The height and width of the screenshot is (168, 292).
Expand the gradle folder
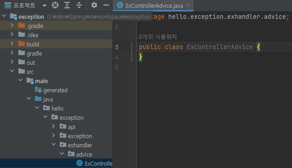point(12,53)
